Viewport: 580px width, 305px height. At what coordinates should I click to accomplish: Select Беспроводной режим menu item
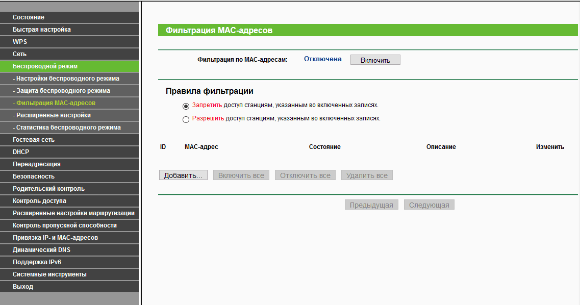pos(69,66)
